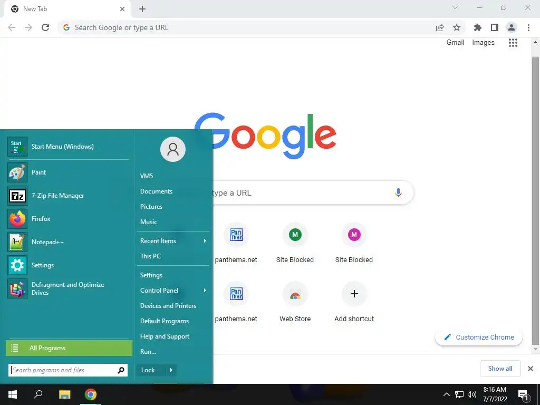Open Help and Support

point(165,336)
